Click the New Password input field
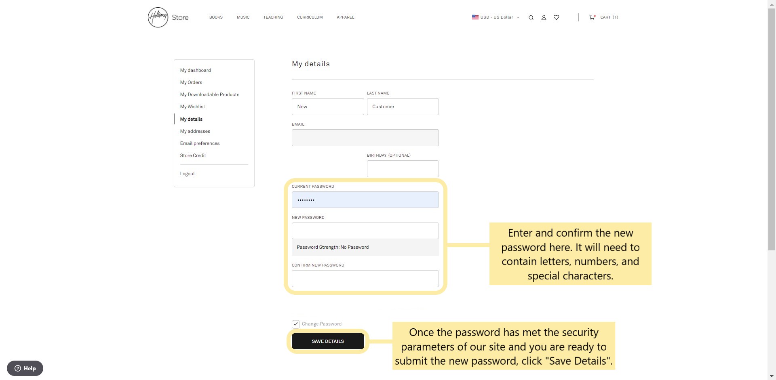This screenshot has width=776, height=380. pyautogui.click(x=365, y=231)
